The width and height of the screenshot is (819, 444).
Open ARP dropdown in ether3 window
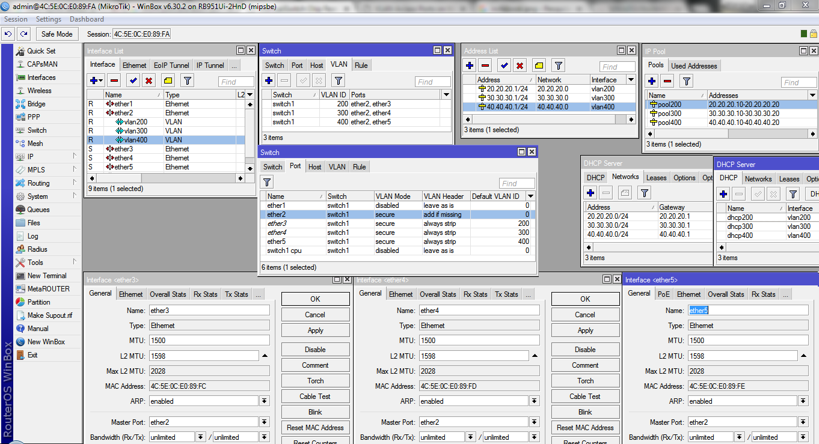coord(265,401)
